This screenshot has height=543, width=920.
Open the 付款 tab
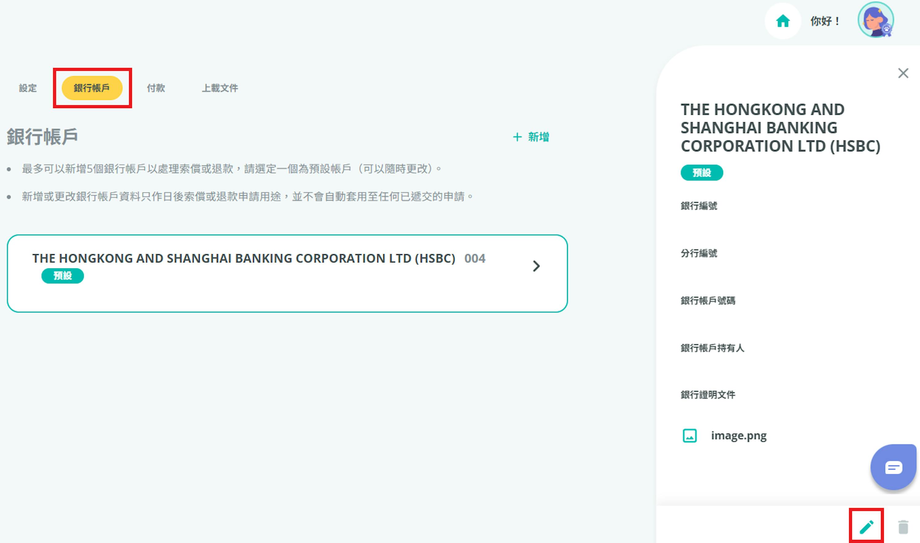click(156, 88)
